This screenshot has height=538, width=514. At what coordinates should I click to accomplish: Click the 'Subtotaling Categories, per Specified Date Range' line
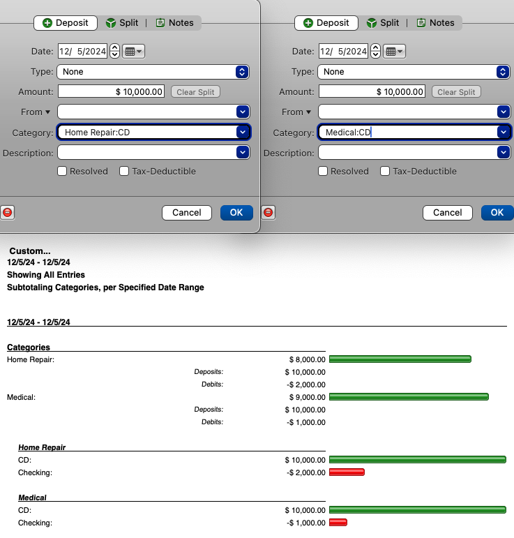pos(105,287)
